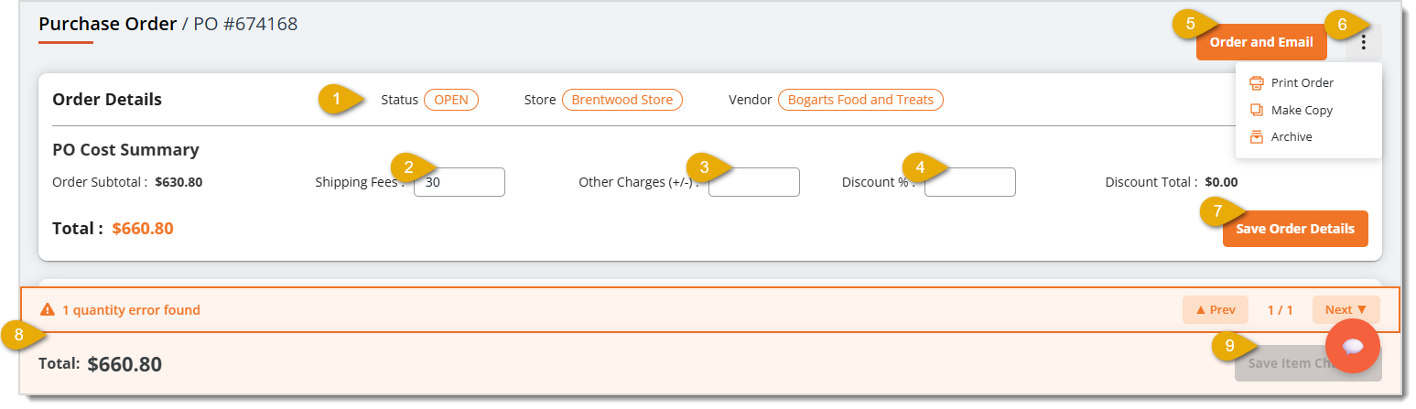This screenshot has width=1416, height=409.
Task: Click the printer icon beside Print Order
Action: tap(1257, 82)
